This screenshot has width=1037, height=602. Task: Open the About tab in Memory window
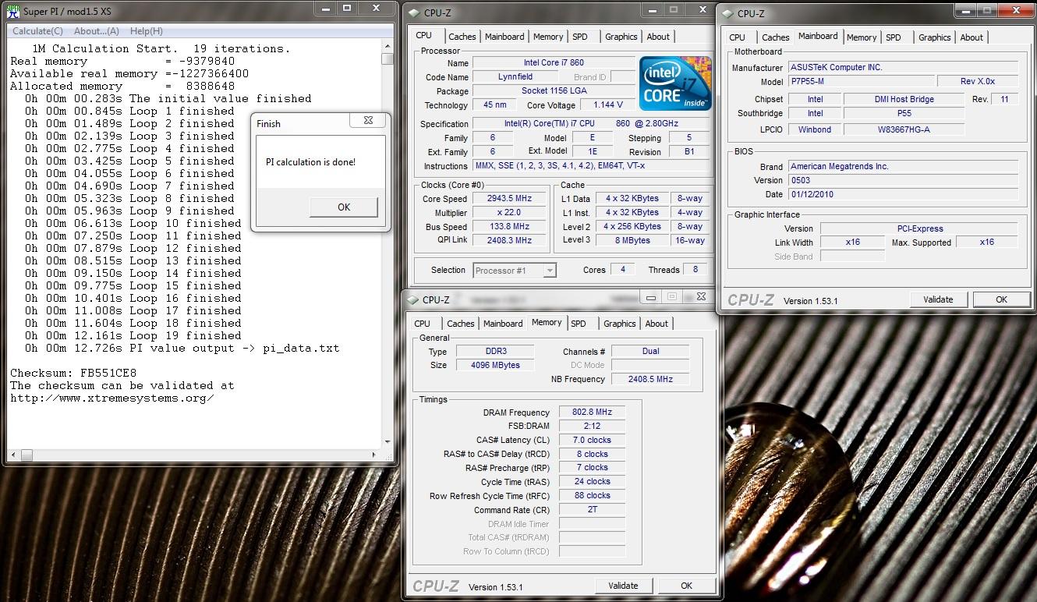pyautogui.click(x=657, y=324)
